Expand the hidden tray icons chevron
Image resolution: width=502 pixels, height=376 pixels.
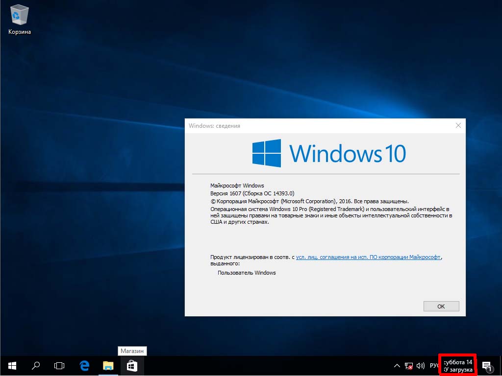pyautogui.click(x=397, y=366)
